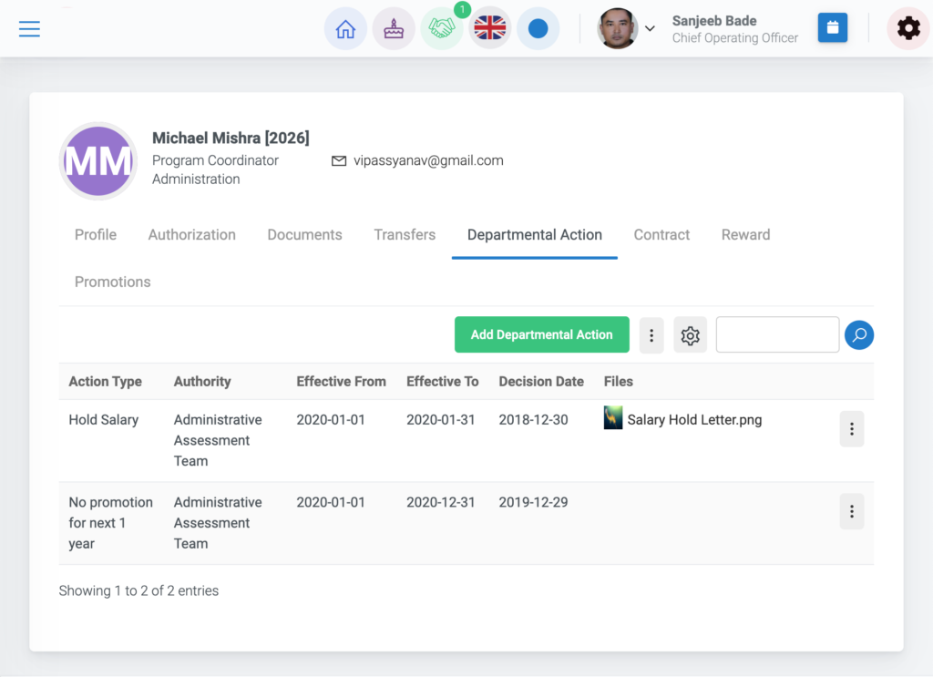The image size is (933, 677).
Task: Open the top-right settings gear
Action: click(908, 28)
